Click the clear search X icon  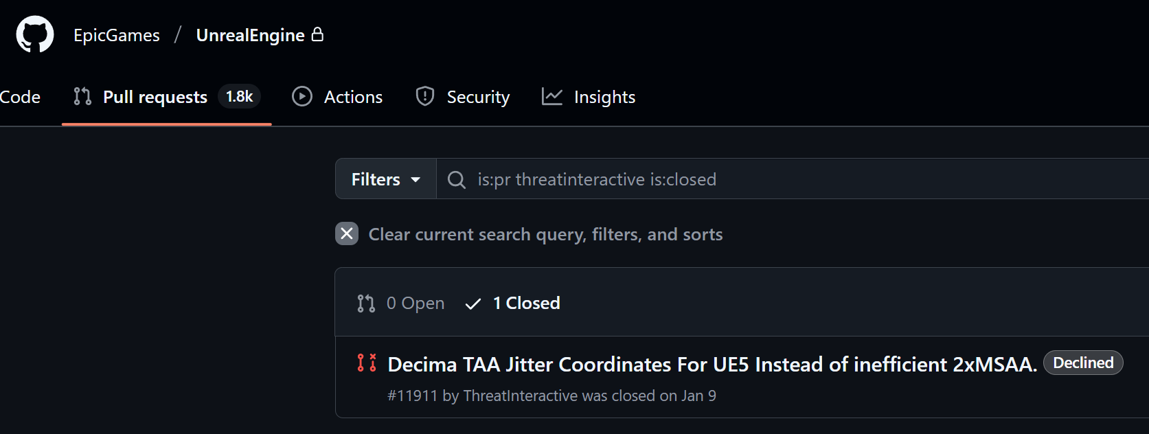tap(347, 234)
